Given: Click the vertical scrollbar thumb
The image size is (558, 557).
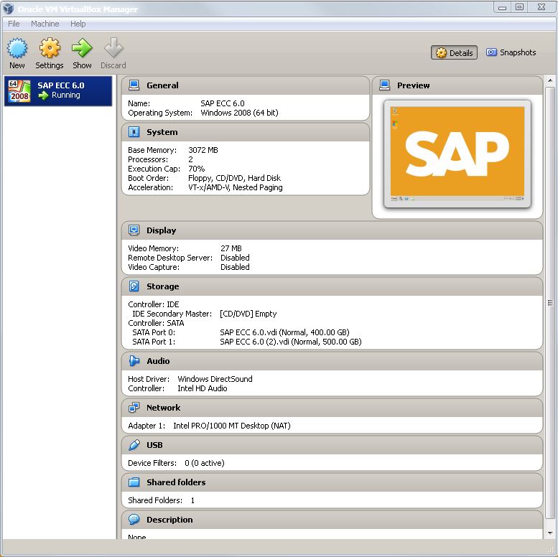Looking at the screenshot, I should (x=550, y=302).
